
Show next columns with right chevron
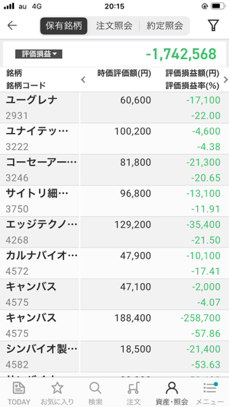[225, 79]
